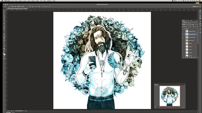Toggle visibility of the layer group
Viewport: 202px width, 113px height.
click(183, 29)
